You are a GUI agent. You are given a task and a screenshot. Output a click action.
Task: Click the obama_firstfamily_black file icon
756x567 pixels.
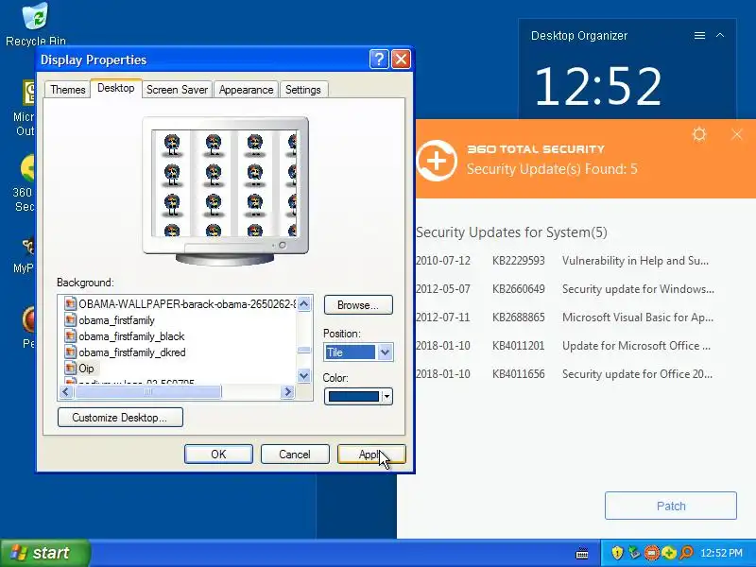coord(70,336)
